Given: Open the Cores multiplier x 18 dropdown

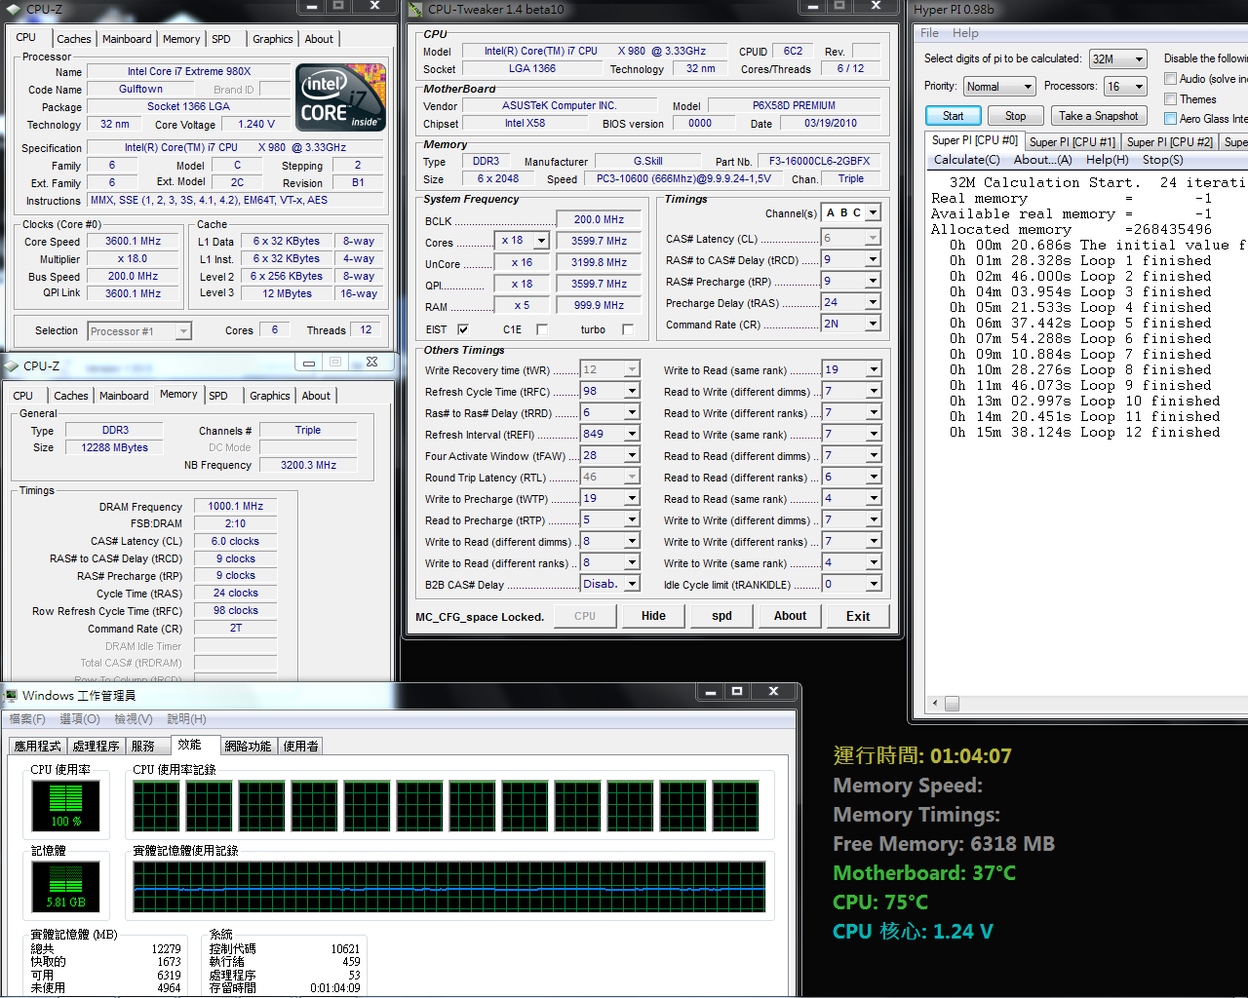Looking at the screenshot, I should [x=542, y=241].
